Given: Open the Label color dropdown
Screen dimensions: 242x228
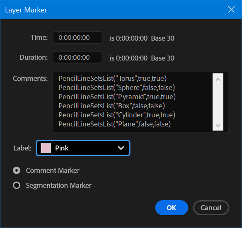Looking at the screenshot, I should tap(83, 148).
